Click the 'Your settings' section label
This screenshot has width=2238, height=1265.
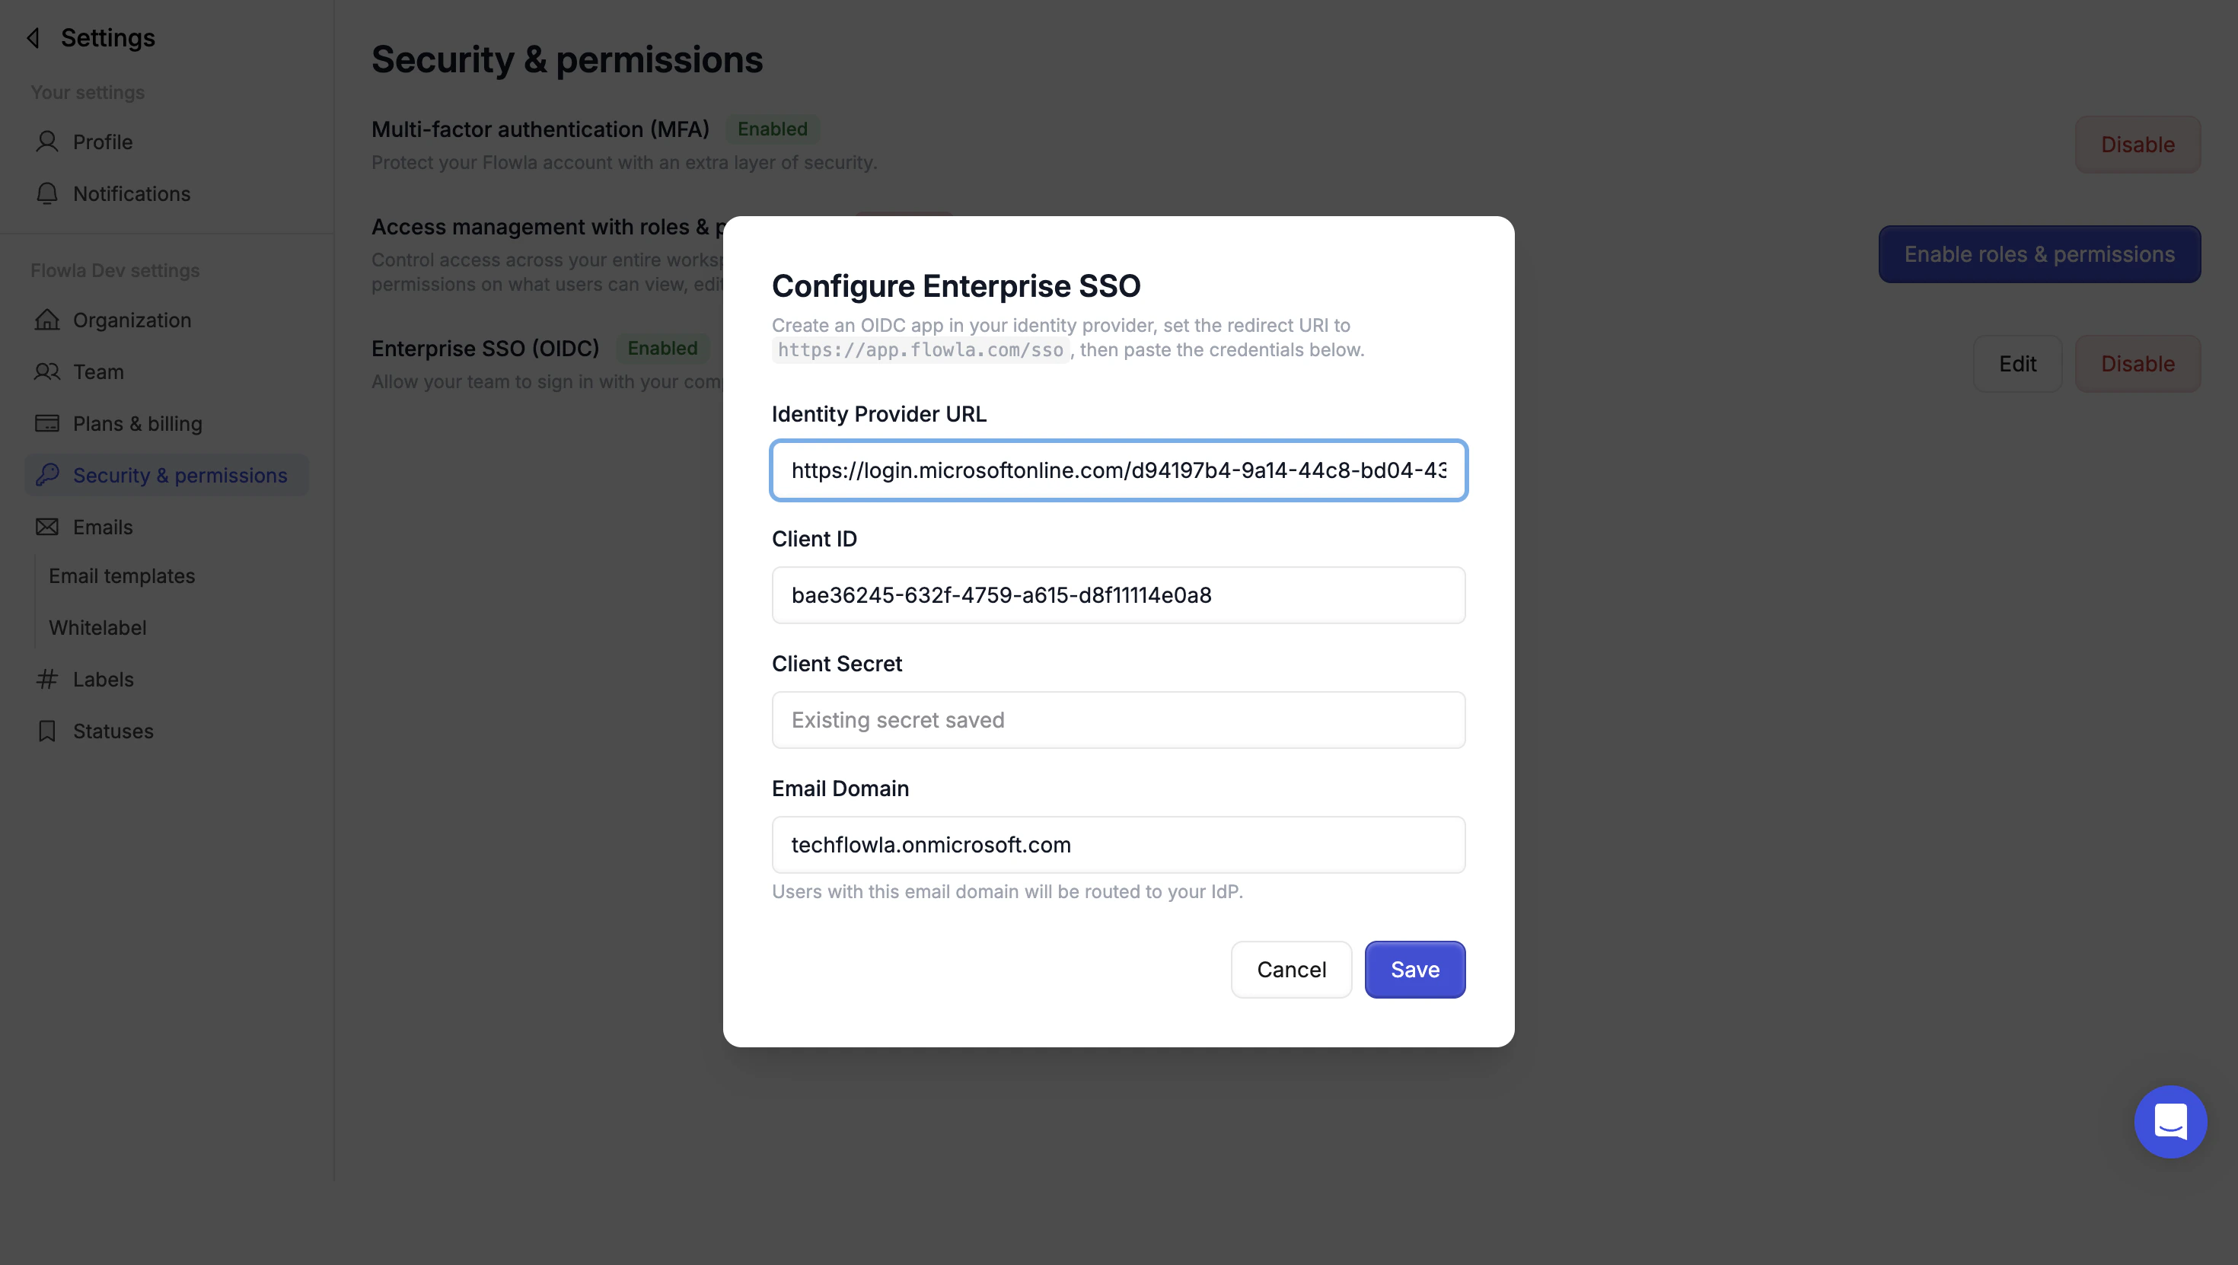(x=88, y=92)
